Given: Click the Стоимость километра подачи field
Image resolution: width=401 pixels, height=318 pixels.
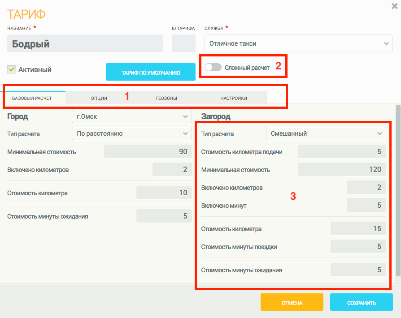Looking at the screenshot, I should (x=342, y=151).
